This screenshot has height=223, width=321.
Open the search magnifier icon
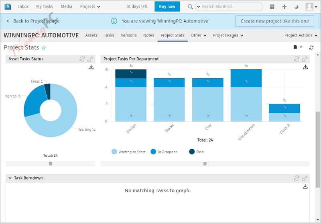[190, 7]
